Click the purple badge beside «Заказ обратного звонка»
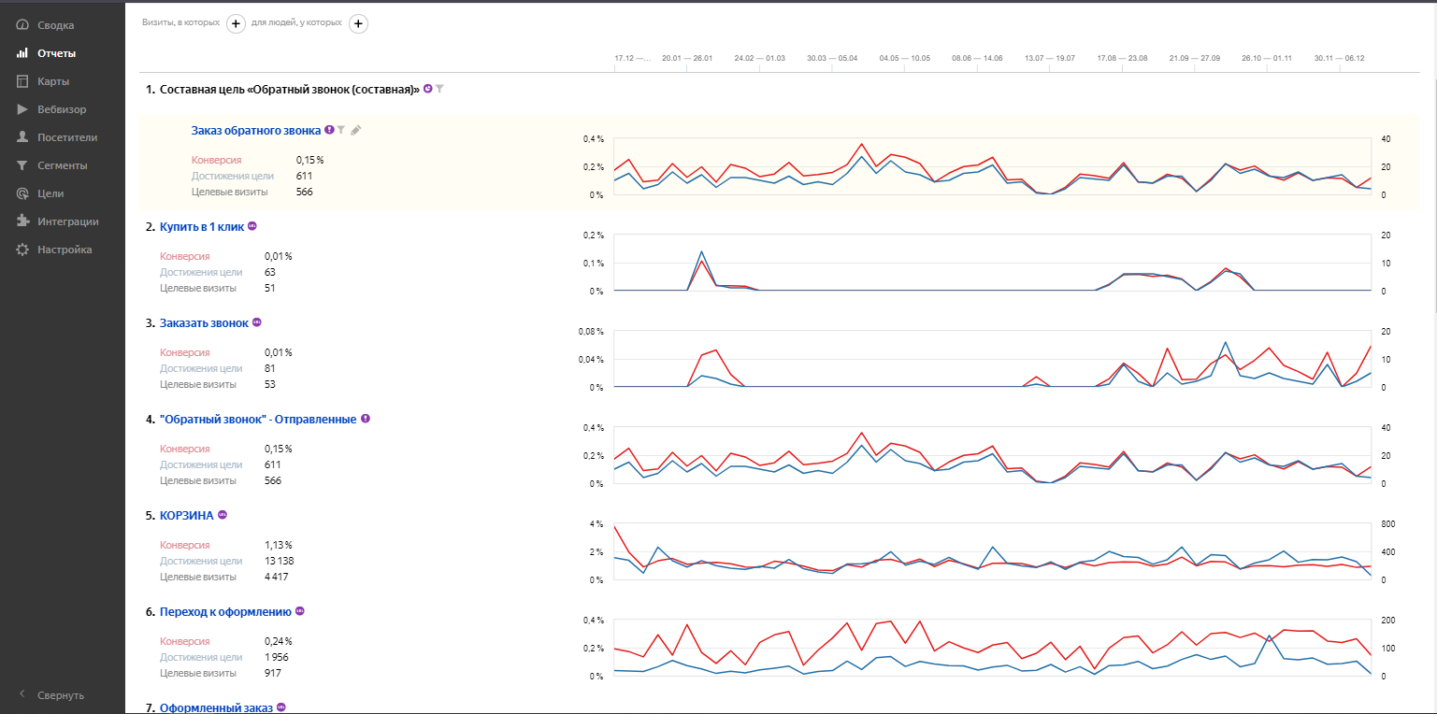The width and height of the screenshot is (1437, 714). tap(329, 130)
